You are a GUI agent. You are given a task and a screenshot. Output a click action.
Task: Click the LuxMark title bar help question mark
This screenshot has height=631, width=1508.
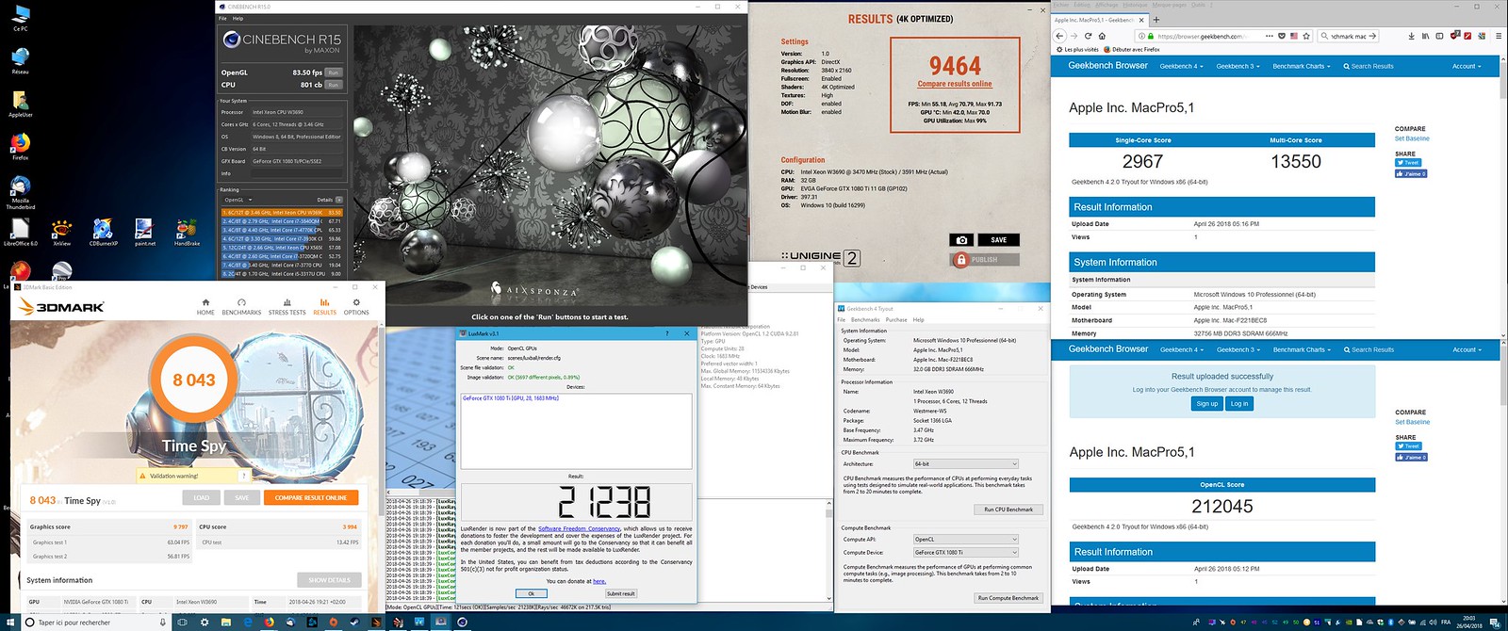tap(668, 333)
